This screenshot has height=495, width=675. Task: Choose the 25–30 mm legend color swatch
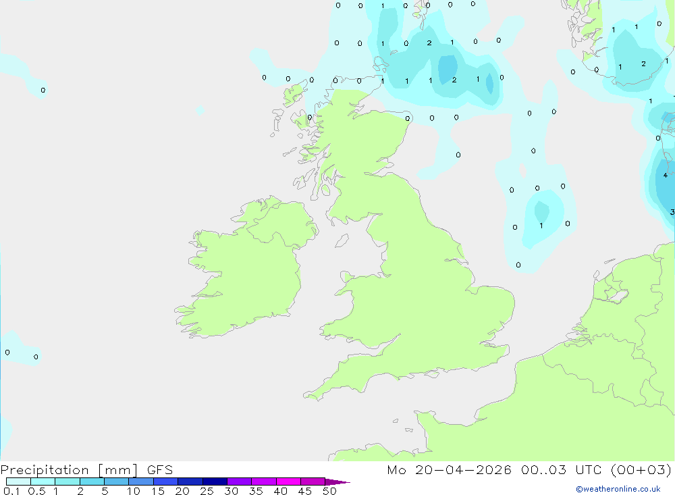click(x=215, y=481)
